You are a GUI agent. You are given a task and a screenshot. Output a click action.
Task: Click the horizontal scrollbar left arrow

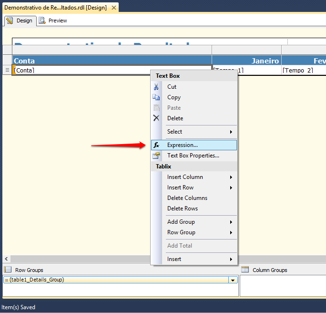pyautogui.click(x=7, y=259)
